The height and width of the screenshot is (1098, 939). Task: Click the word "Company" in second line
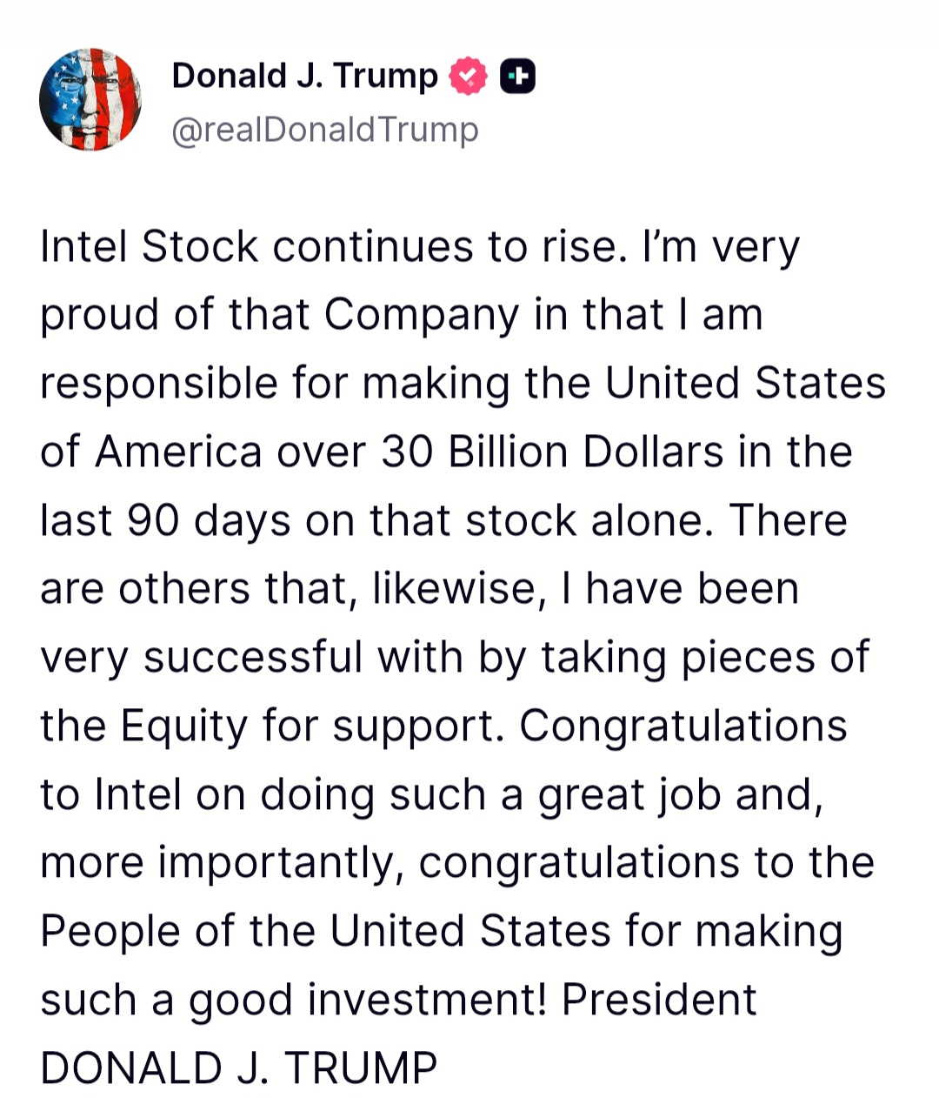point(422,315)
